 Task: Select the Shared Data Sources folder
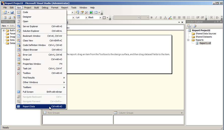[206, 34]
